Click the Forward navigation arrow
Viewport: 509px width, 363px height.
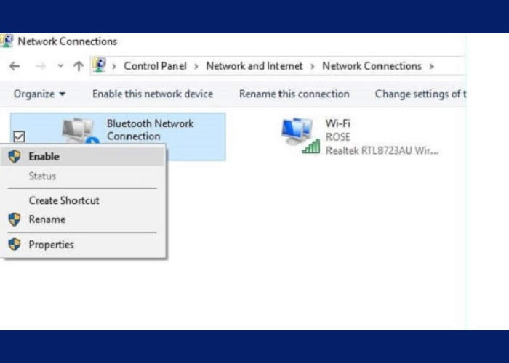(40, 66)
